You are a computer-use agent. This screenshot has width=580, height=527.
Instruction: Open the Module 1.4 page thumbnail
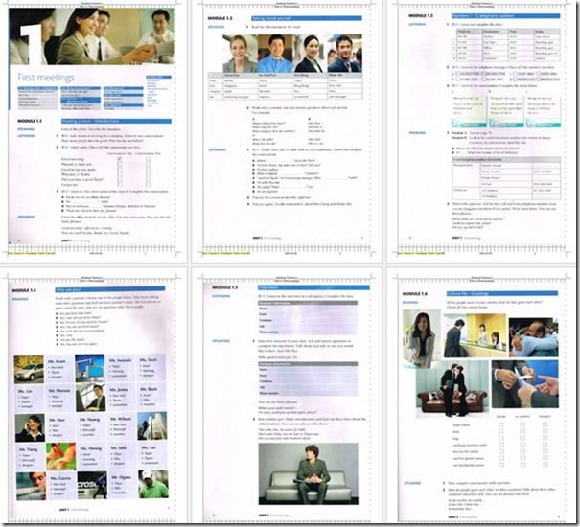pos(92,397)
